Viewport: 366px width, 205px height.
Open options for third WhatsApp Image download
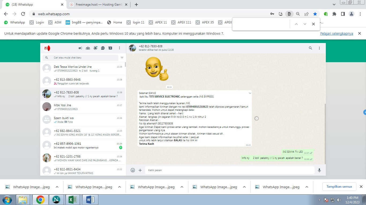click(x=182, y=187)
